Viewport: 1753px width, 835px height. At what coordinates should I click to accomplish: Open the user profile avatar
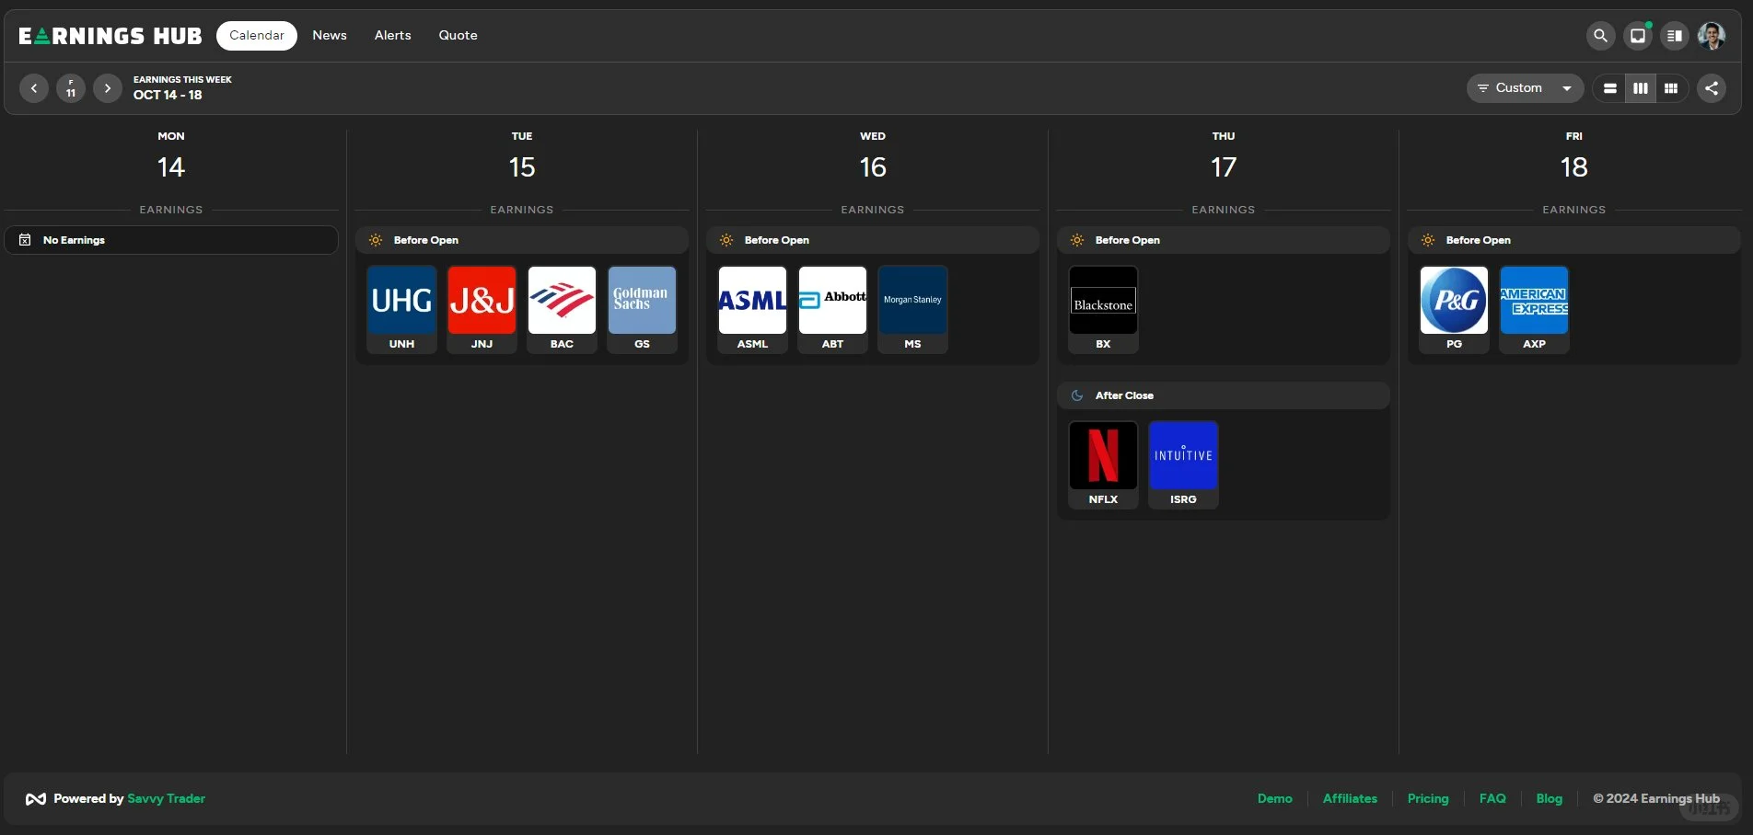[x=1712, y=36]
